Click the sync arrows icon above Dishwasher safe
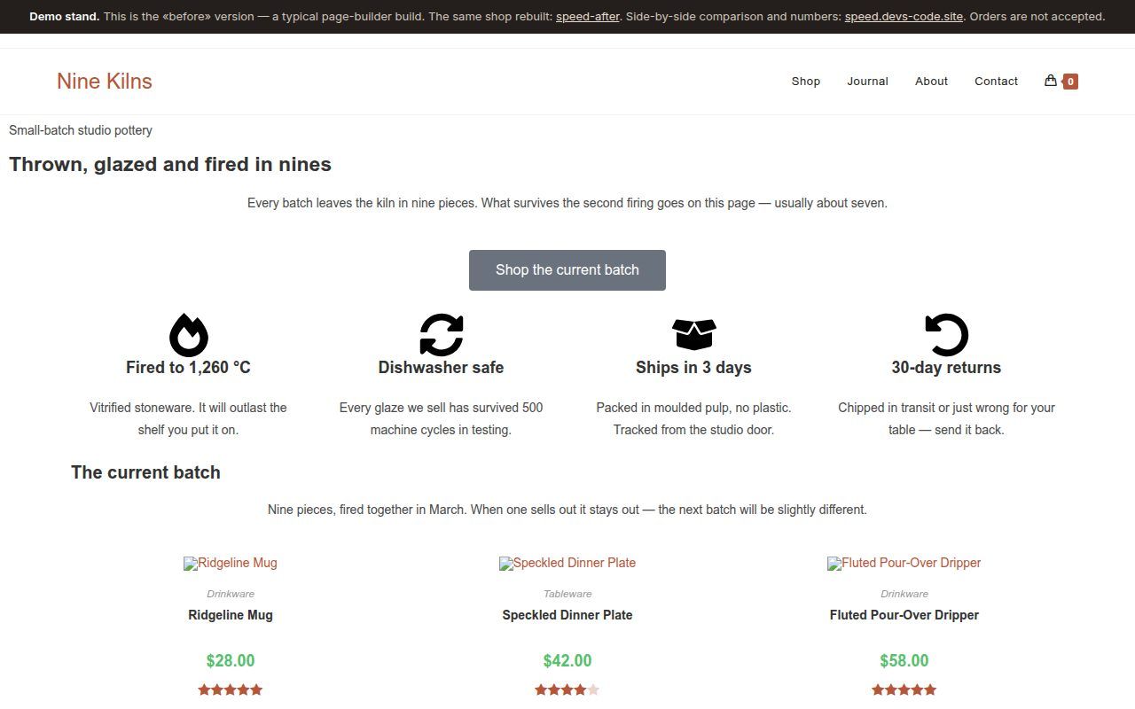Image resolution: width=1135 pixels, height=709 pixels. point(442,335)
